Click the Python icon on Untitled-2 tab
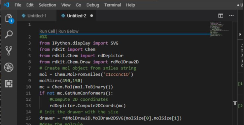Image resolution: width=244 pixels, height=125 pixels. (x=63, y=16)
